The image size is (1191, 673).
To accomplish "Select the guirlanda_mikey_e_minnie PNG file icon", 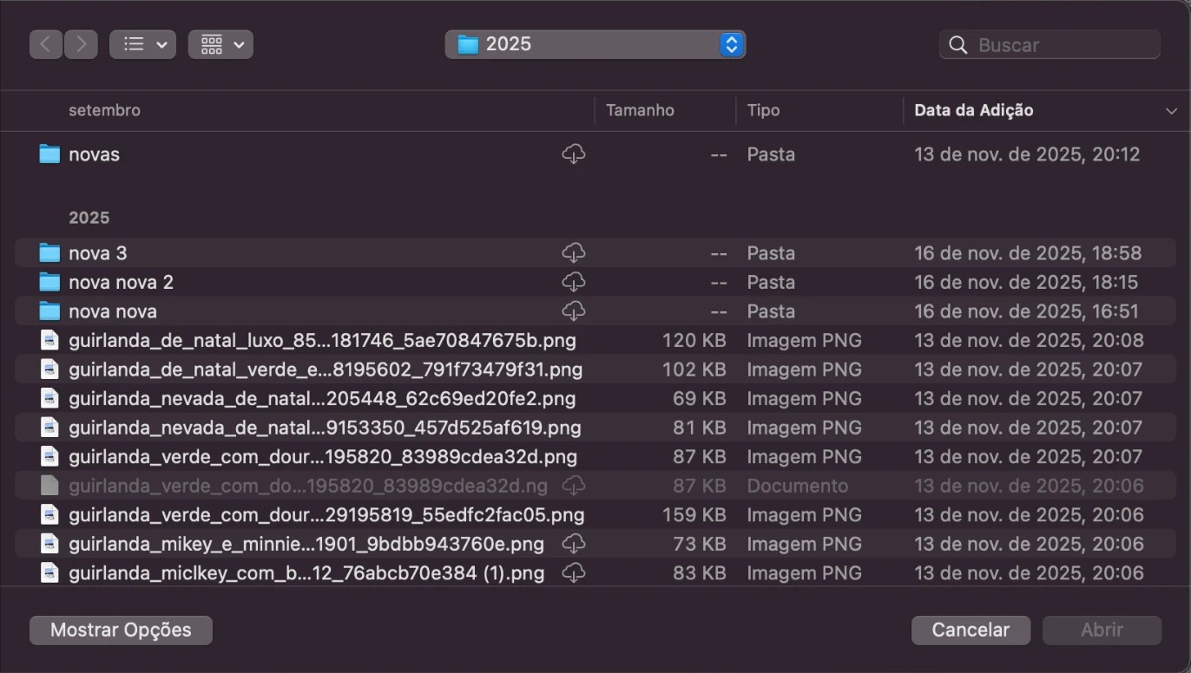I will coord(49,544).
